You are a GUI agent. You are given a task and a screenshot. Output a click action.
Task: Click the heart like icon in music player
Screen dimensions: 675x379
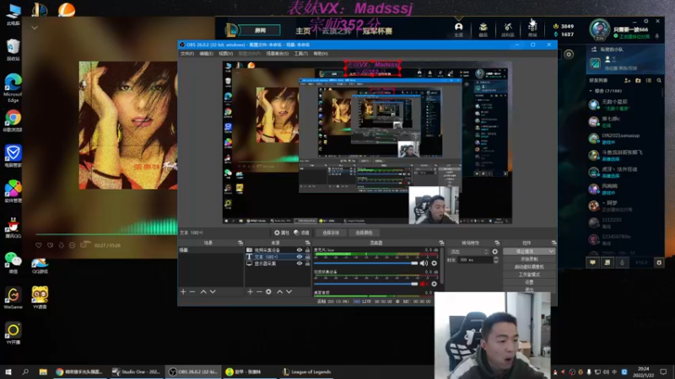pos(39,245)
